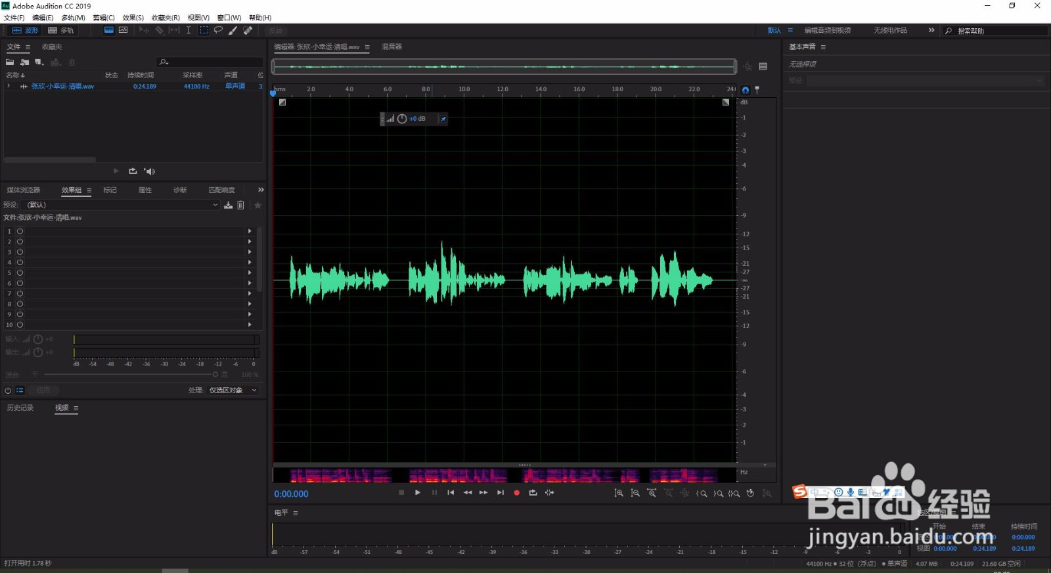Image resolution: width=1051 pixels, height=573 pixels.
Task: Click the Files panel search field
Action: click(x=210, y=62)
